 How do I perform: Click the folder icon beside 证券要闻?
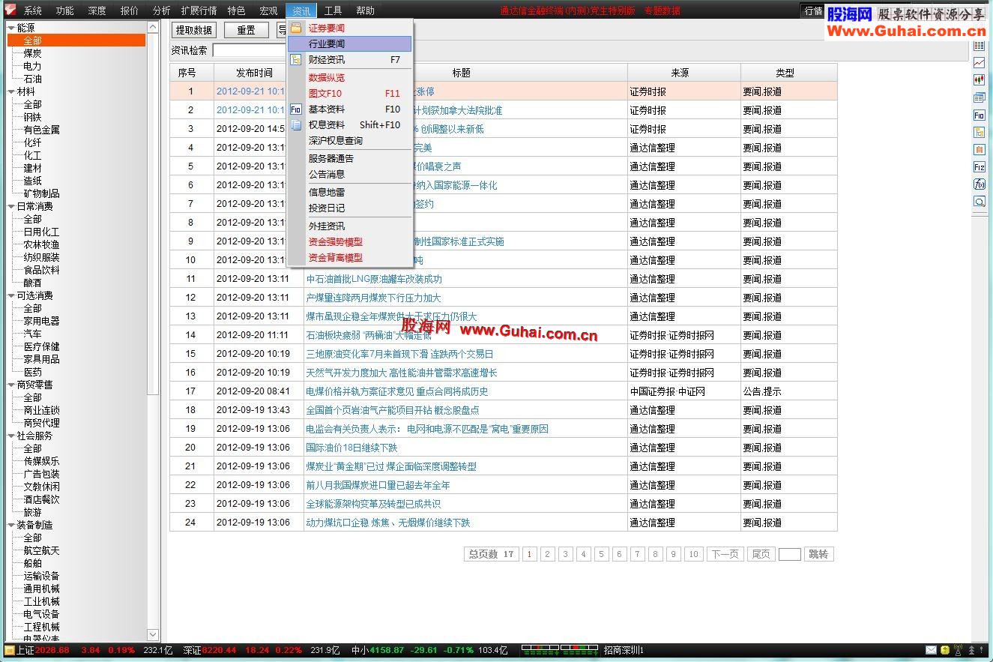(296, 28)
